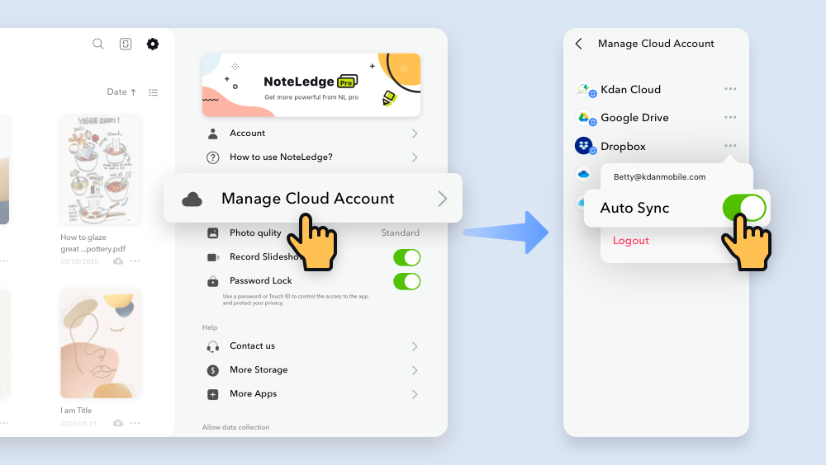Click Logout link
The height and width of the screenshot is (465, 826).
(x=630, y=241)
